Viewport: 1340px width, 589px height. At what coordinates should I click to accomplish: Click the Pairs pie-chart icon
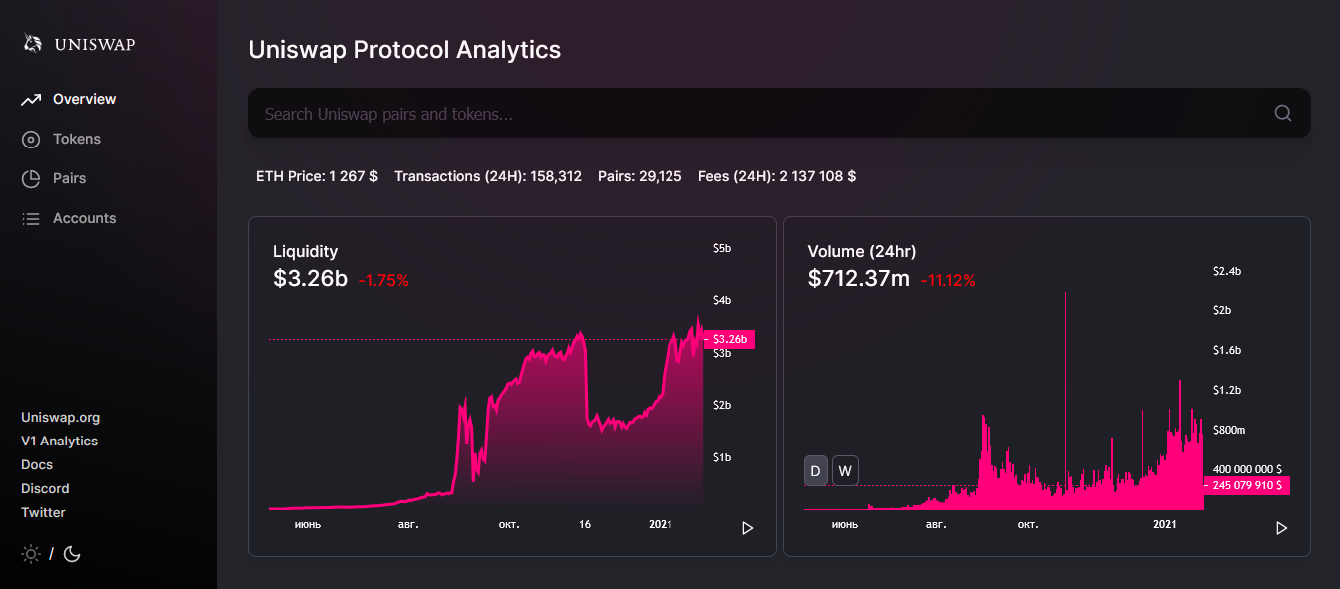click(31, 179)
